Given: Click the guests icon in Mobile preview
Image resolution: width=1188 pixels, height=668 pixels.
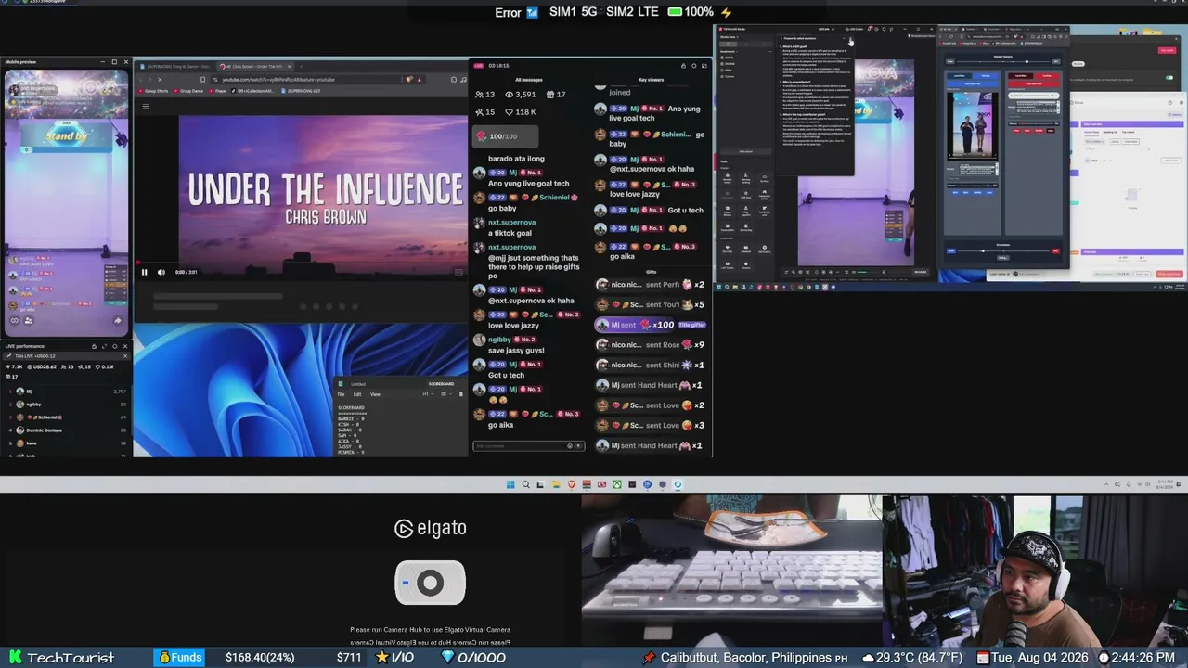Looking at the screenshot, I should click(28, 321).
